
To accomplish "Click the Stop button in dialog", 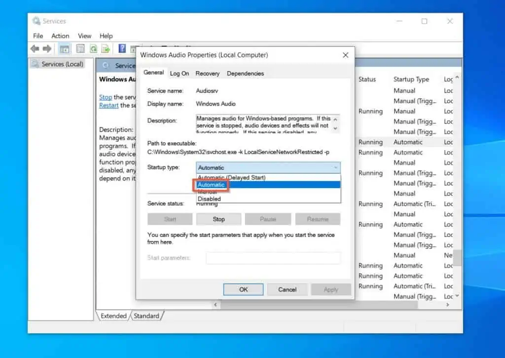I will 218,219.
